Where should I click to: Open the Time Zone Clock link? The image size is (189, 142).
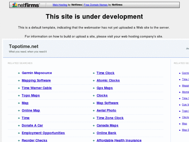[x=110, y=118]
